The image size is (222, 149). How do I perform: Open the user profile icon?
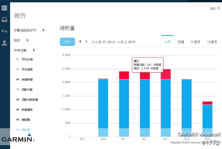pyautogui.click(x=4, y=43)
